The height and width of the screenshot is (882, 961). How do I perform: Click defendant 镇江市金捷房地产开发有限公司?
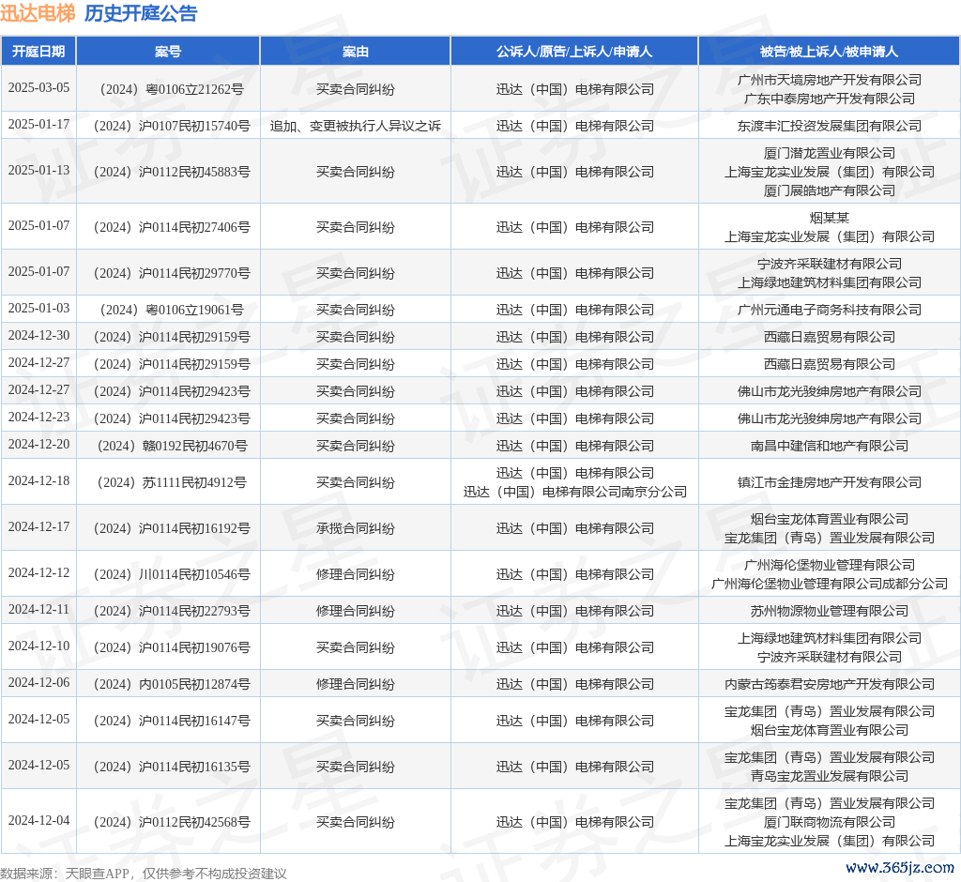coord(830,482)
